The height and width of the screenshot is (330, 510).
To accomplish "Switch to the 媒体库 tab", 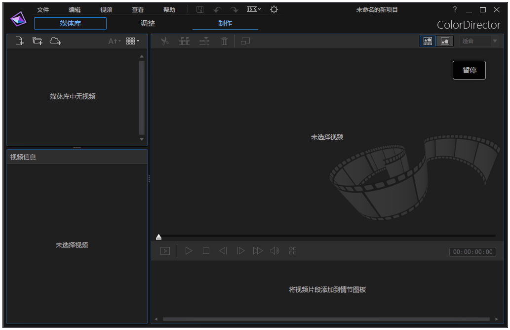I will coord(70,23).
